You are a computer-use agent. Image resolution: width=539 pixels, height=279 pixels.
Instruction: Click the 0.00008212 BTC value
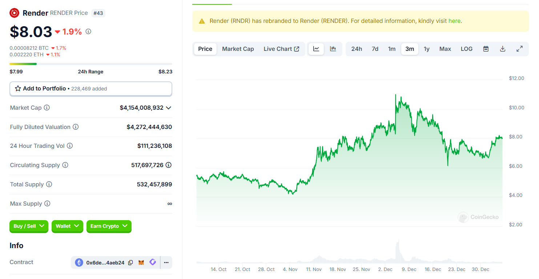(29, 48)
